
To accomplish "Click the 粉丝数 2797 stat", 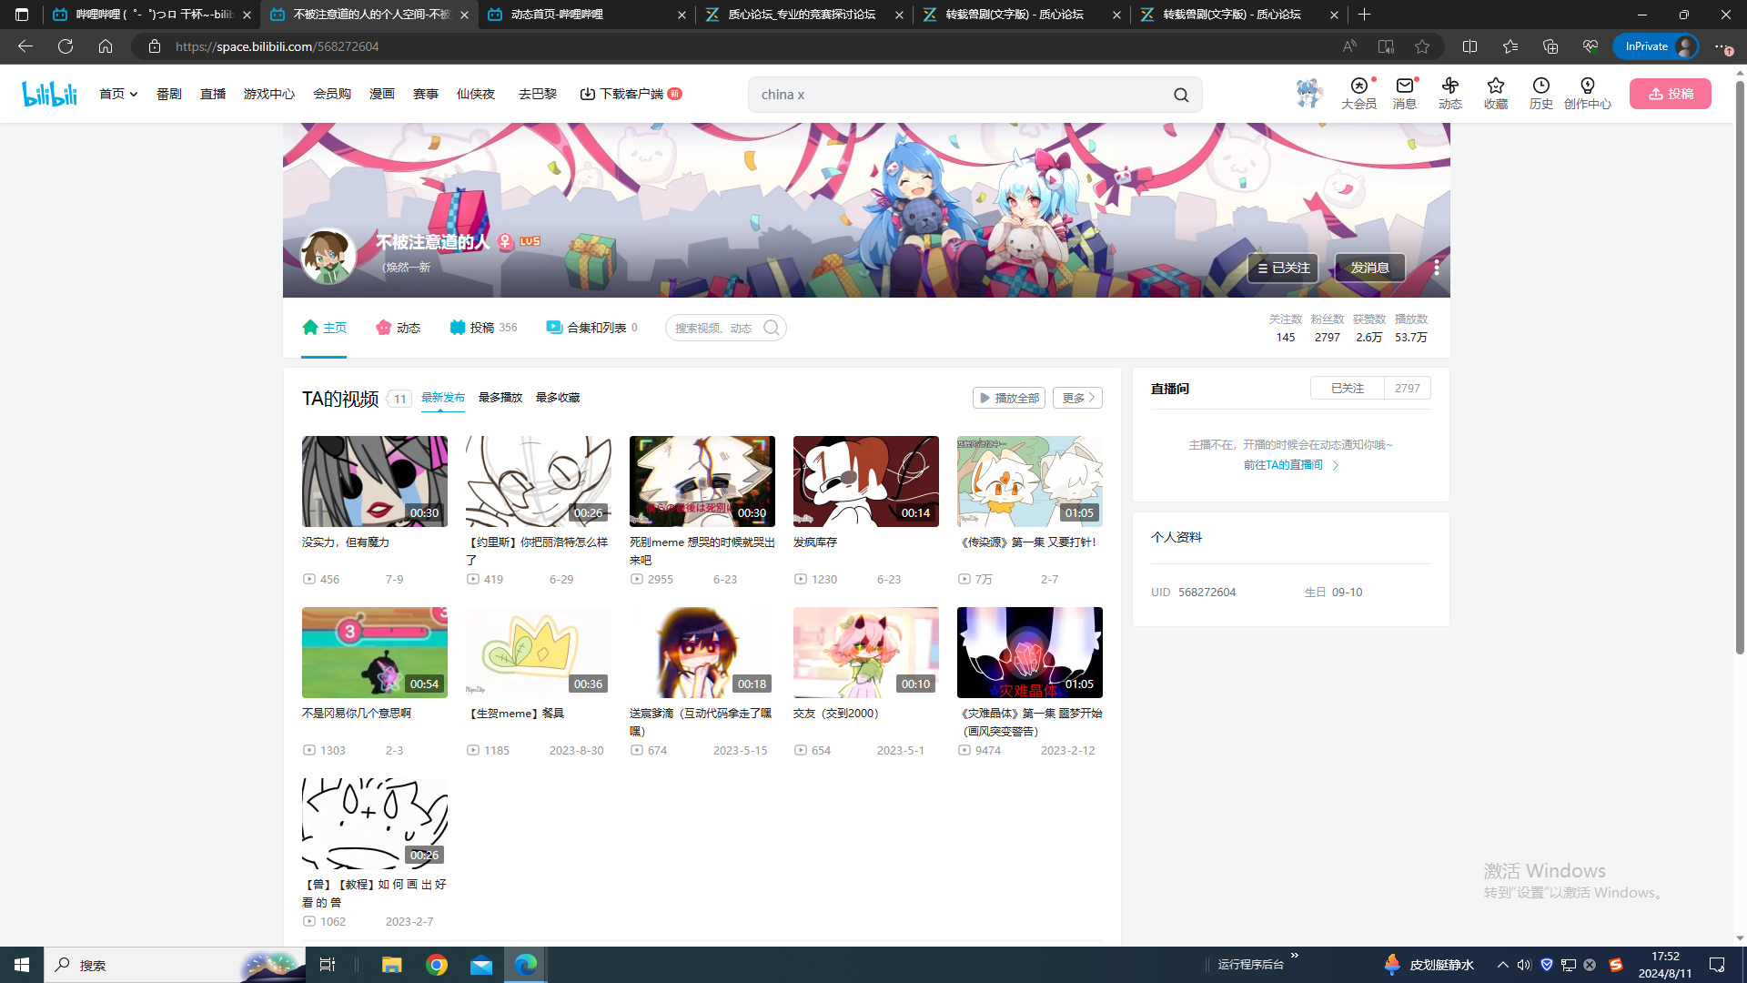I will [x=1327, y=329].
